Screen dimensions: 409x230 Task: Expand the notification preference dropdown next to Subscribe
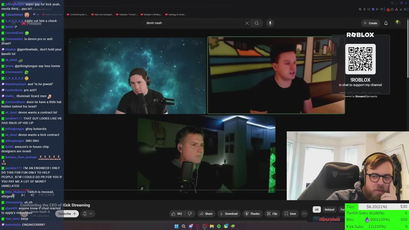point(88,214)
